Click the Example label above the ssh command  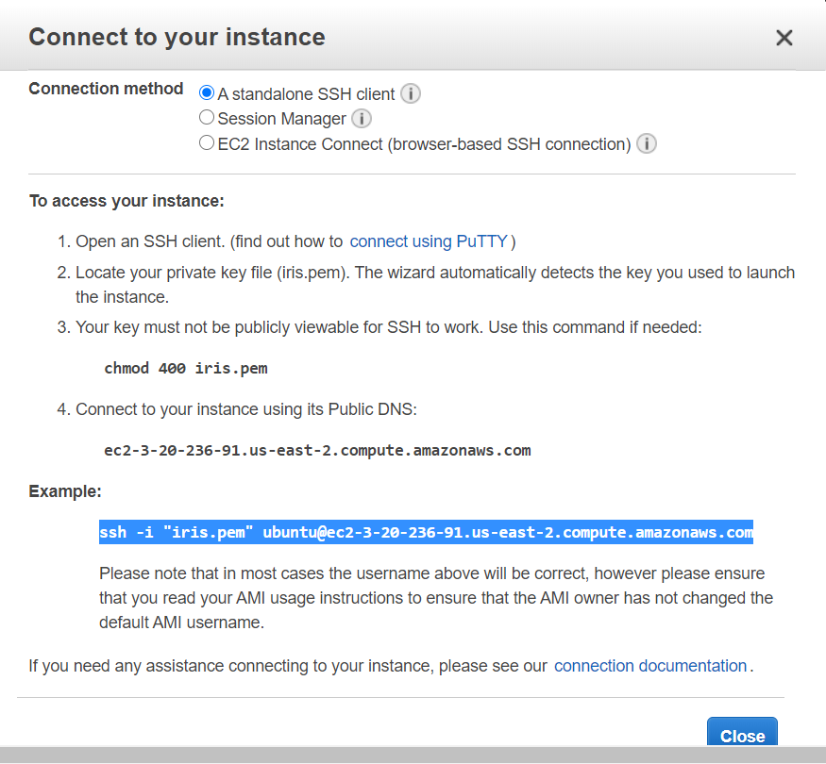64,490
